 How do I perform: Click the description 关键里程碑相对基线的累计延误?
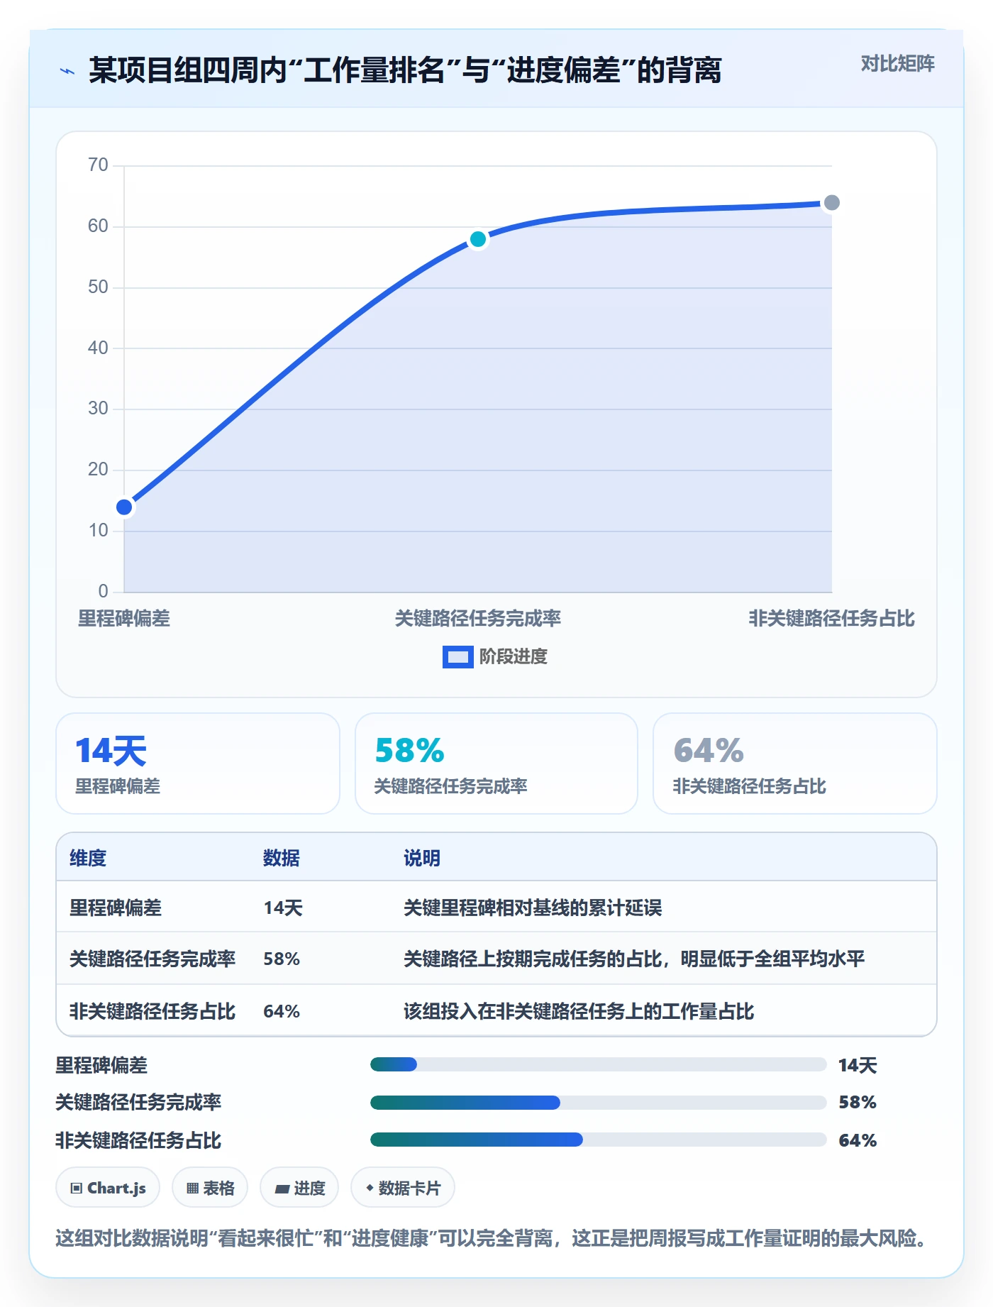(x=533, y=908)
